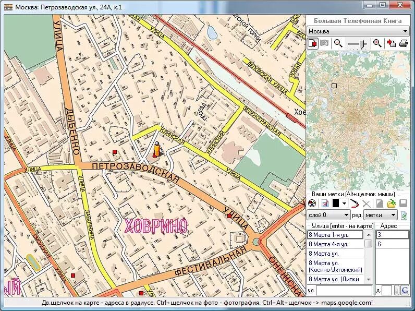Click the checkmark list icon in markers toolbar
The width and height of the screenshot is (415, 311).
point(325,204)
